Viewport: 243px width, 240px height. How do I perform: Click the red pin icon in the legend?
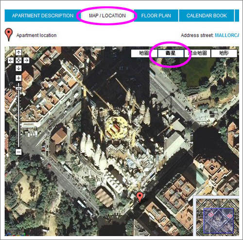click(x=9, y=35)
